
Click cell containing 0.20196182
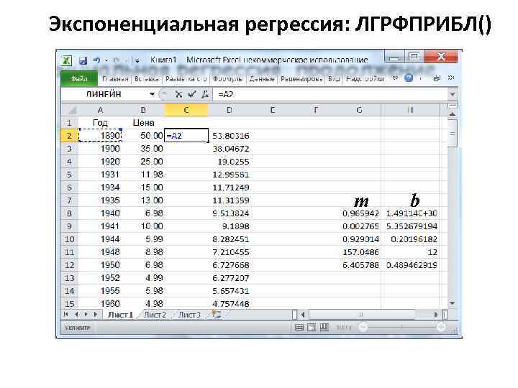pyautogui.click(x=410, y=239)
